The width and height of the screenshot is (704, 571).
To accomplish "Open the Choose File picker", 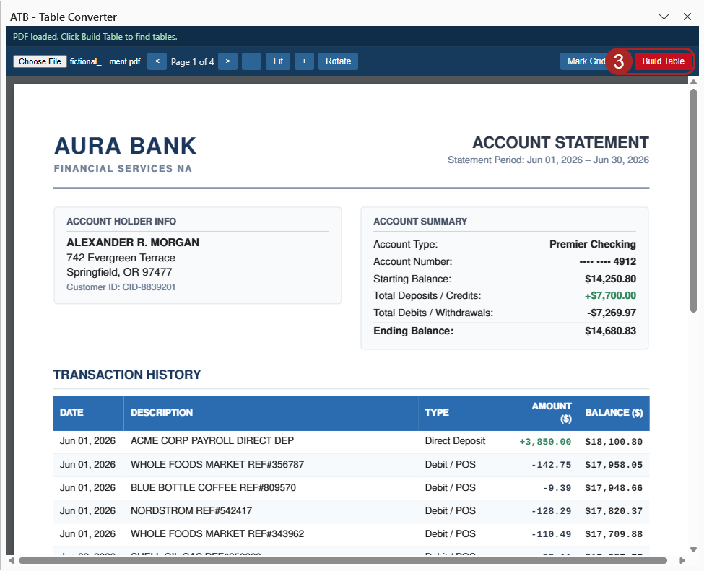I will (40, 61).
